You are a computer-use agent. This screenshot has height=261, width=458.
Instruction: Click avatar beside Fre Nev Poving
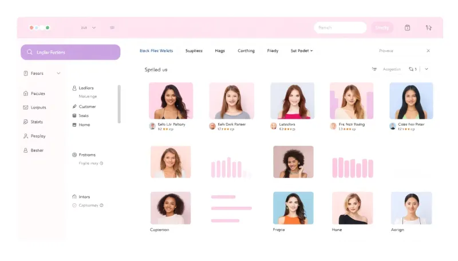(x=333, y=126)
